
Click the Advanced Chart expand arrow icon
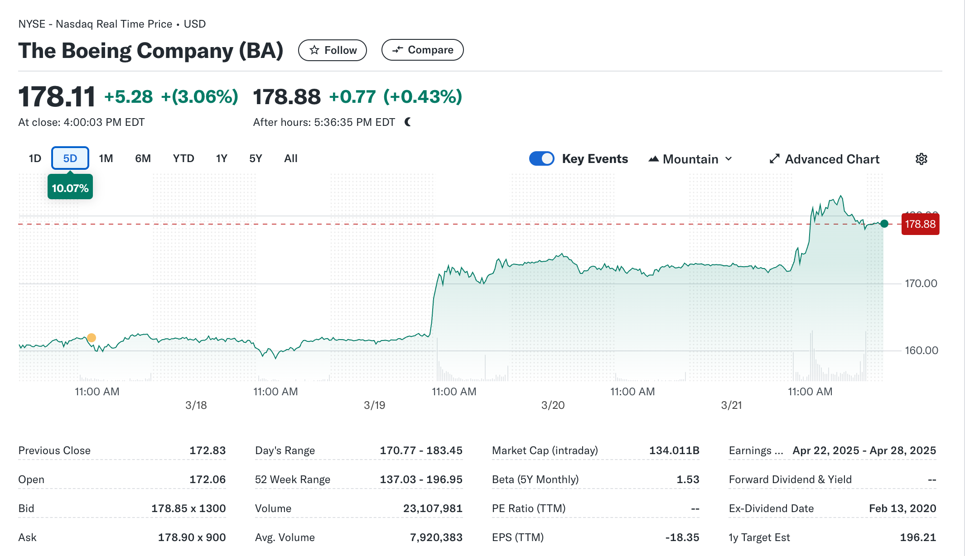[x=774, y=159]
